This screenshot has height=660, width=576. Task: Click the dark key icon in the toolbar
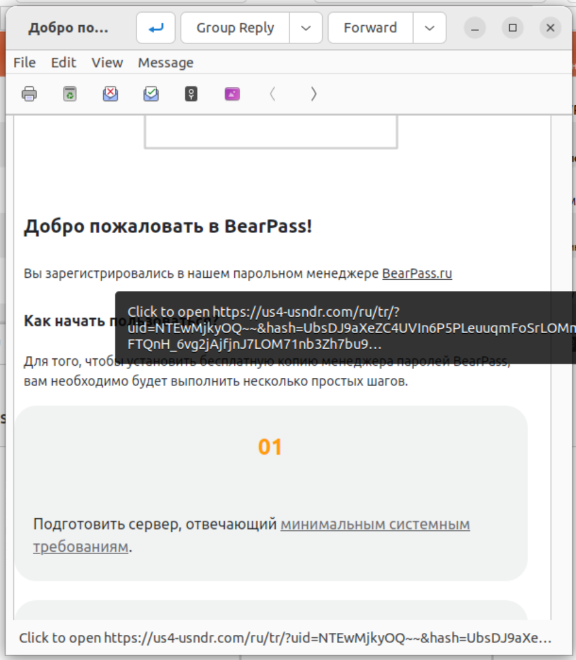191,94
